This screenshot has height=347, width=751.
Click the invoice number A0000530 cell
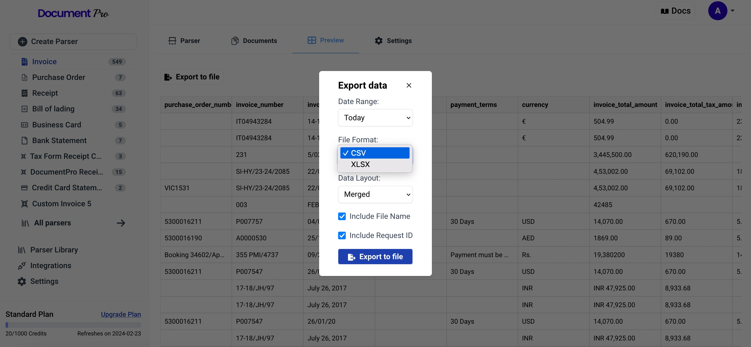(267, 238)
